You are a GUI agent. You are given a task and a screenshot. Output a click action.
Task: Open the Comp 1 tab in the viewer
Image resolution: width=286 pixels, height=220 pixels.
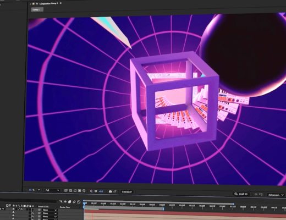click(37, 9)
